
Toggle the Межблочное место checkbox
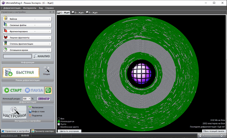[59, 127]
